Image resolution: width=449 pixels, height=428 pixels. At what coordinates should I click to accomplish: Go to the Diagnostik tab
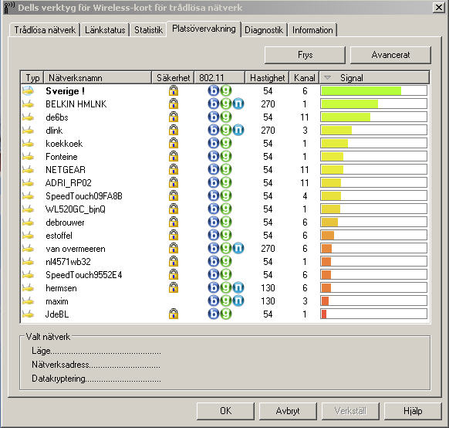coord(264,30)
